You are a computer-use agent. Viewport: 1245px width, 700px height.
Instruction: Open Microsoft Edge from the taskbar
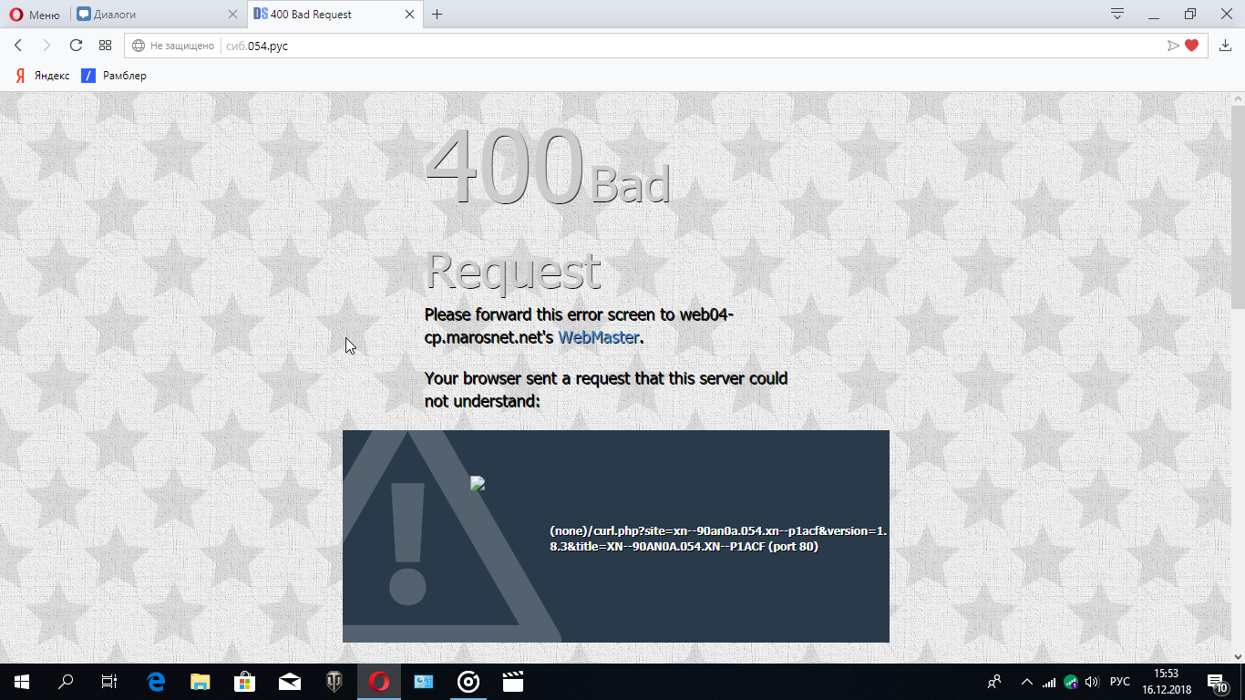(156, 682)
